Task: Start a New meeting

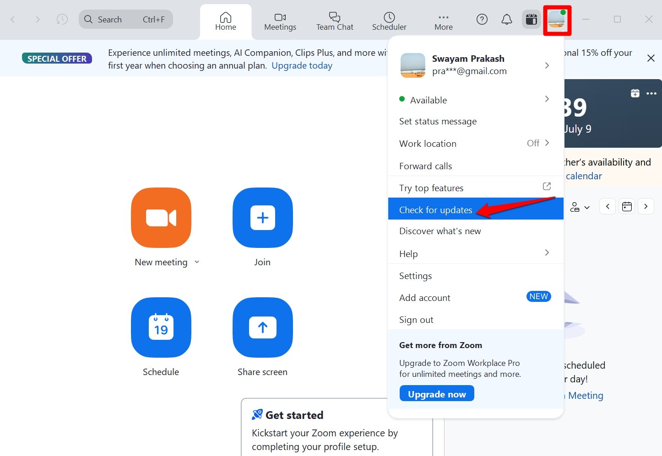Action: tap(161, 218)
